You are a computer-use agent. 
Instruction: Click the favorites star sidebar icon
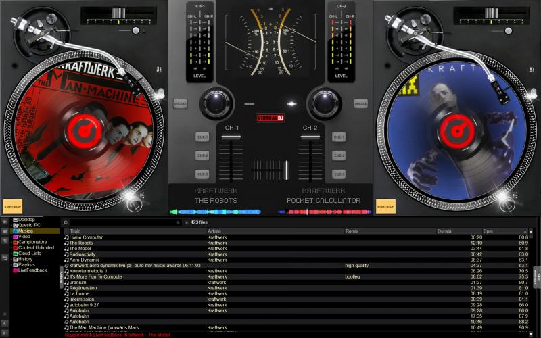5,222
